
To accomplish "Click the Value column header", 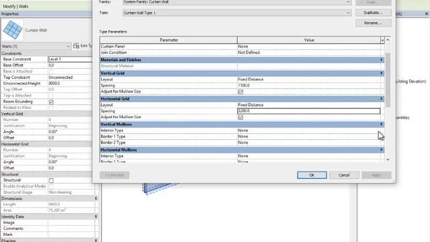I will pos(309,40).
